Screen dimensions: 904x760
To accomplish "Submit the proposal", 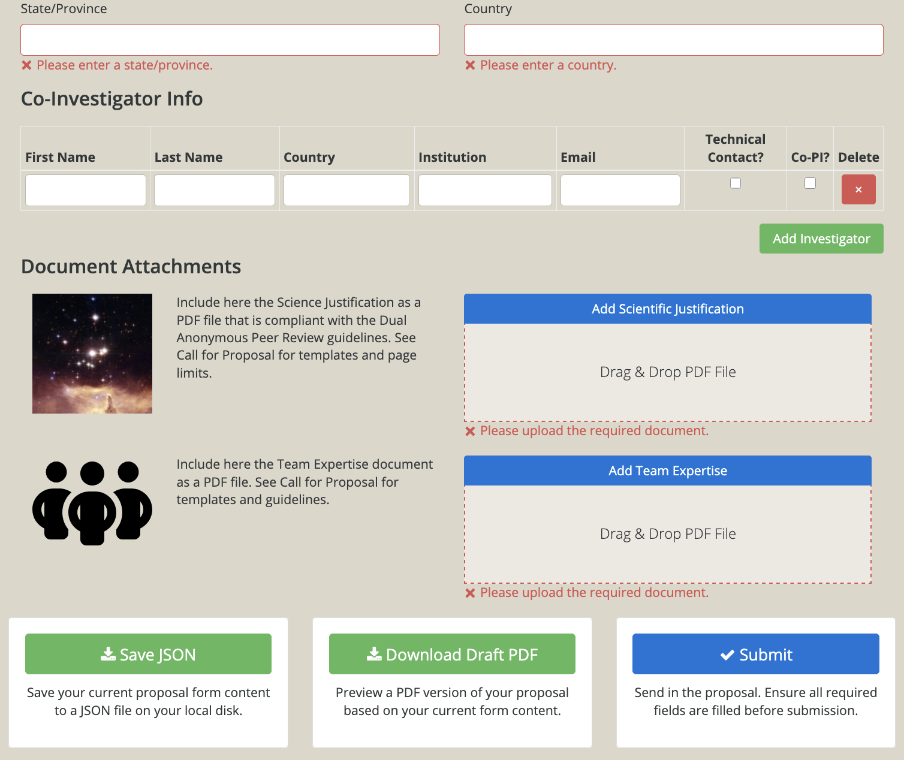I will (x=755, y=654).
